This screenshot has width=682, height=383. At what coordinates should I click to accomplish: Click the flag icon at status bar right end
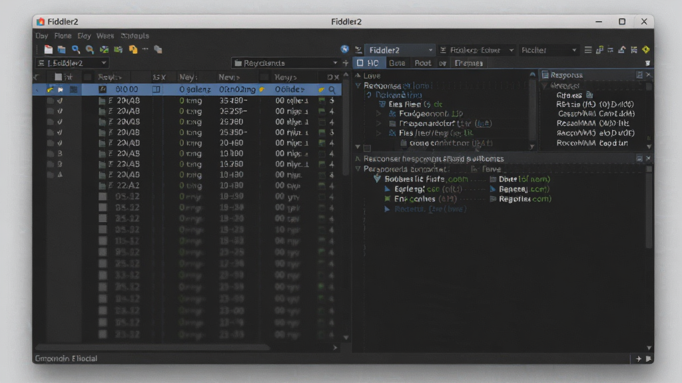(x=649, y=358)
